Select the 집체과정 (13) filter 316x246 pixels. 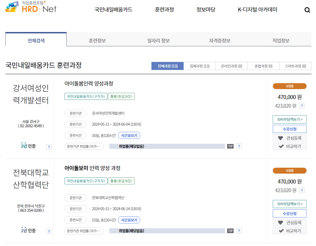pyautogui.click(x=199, y=66)
